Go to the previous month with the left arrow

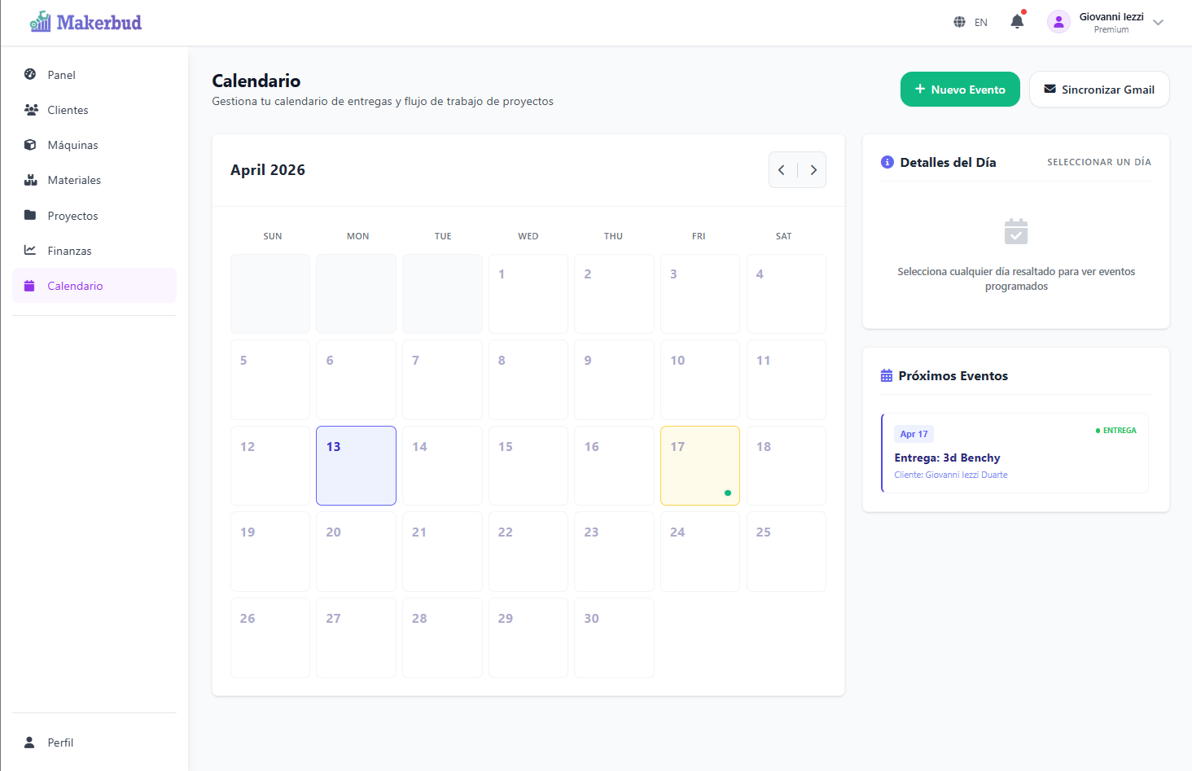(x=782, y=169)
